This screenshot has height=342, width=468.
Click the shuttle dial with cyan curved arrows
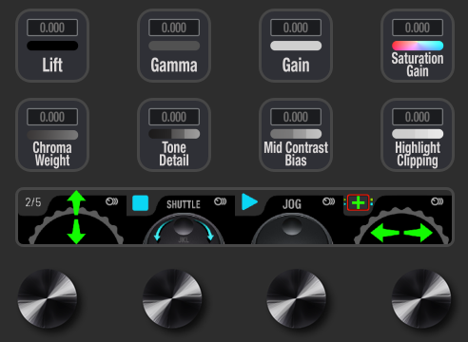[184, 229]
